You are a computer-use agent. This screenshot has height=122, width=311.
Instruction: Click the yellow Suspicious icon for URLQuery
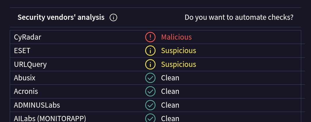tap(150, 64)
